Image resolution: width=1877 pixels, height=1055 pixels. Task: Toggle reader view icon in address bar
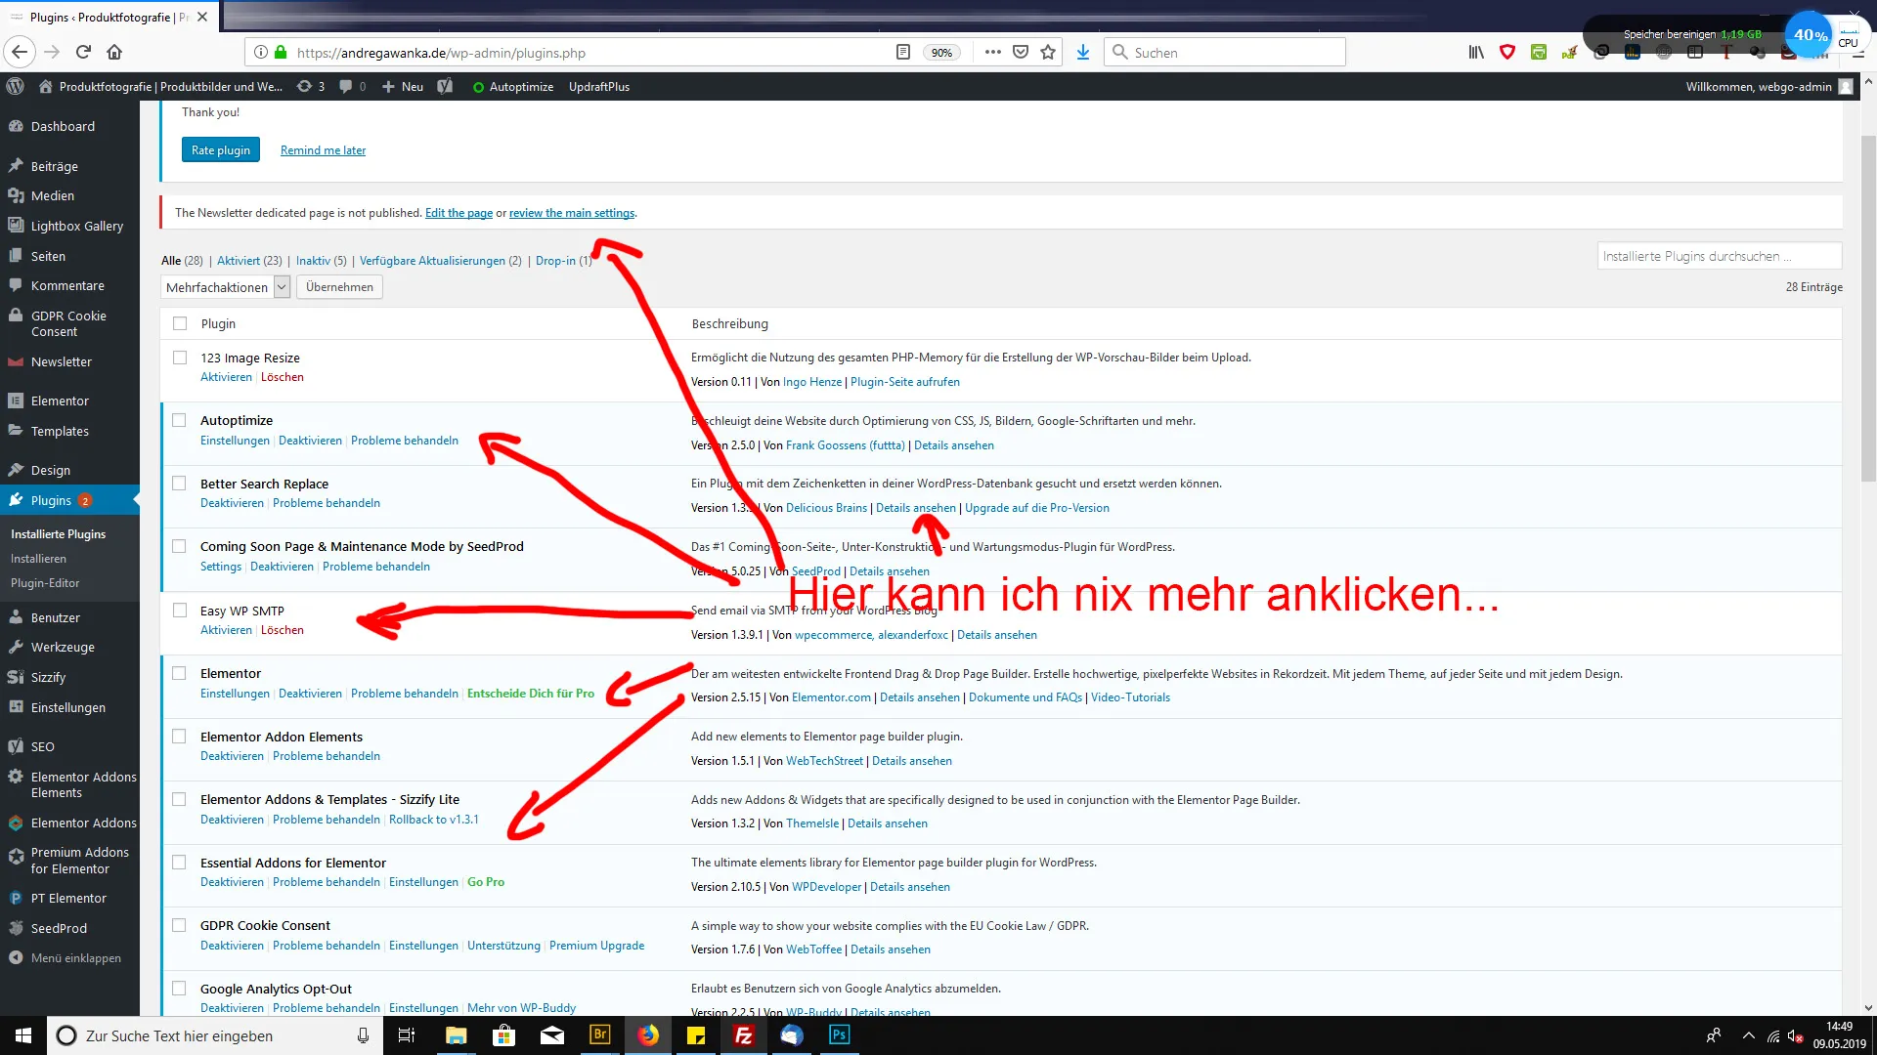click(903, 53)
